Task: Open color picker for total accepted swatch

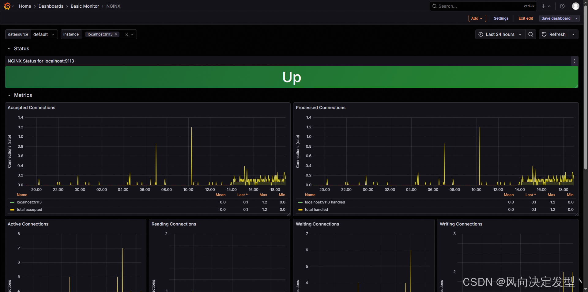Action: pos(12,210)
